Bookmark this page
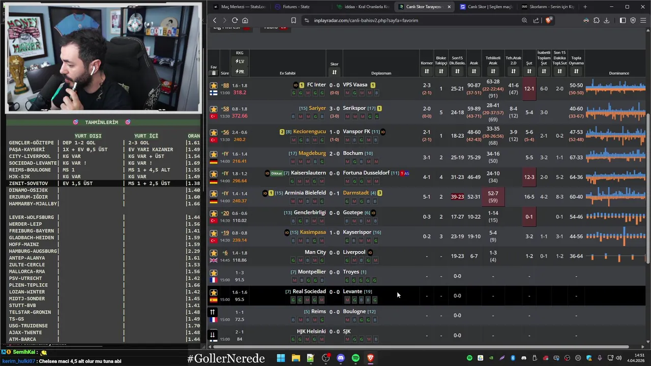 tap(293, 20)
